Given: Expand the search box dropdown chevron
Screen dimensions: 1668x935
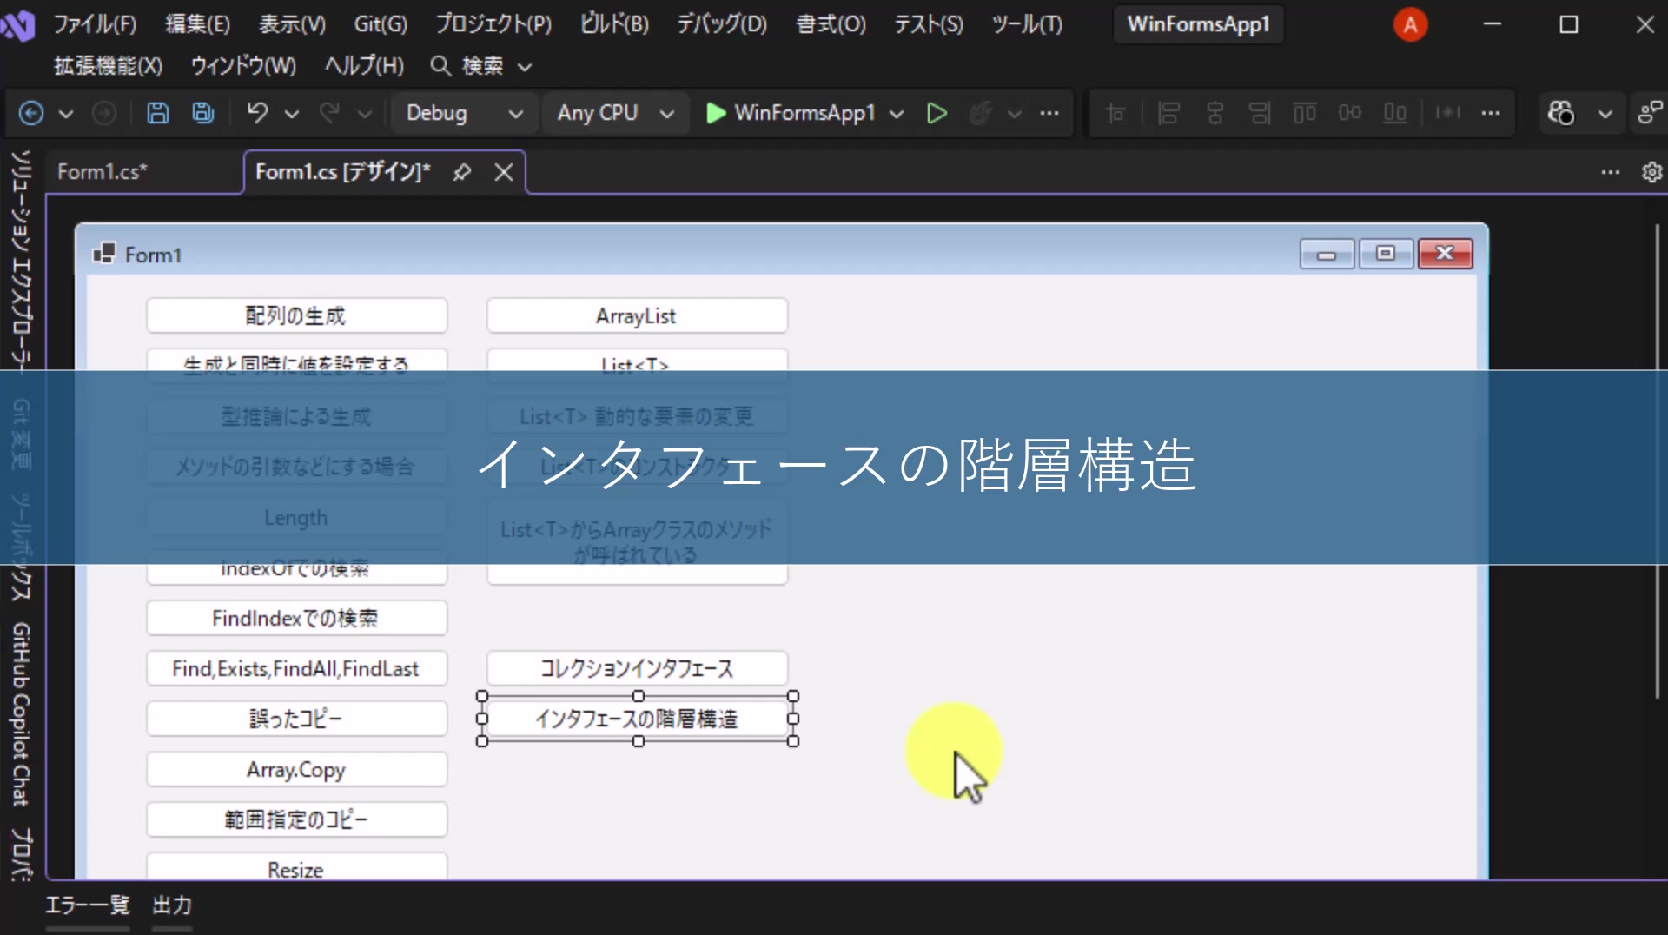Looking at the screenshot, I should (525, 67).
